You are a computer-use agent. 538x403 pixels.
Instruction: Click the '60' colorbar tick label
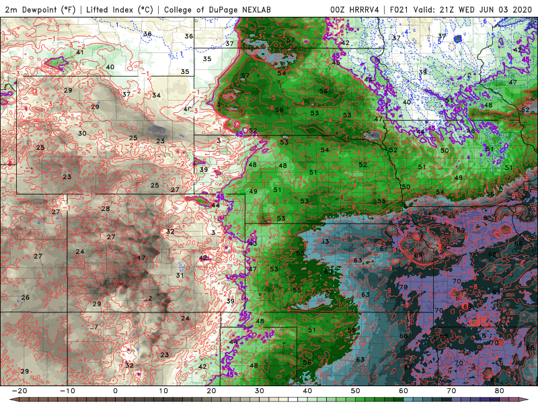[x=403, y=391]
